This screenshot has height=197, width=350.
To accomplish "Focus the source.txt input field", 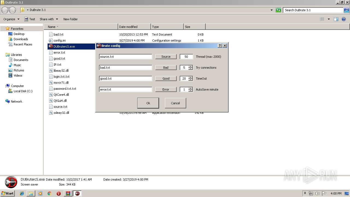I will pos(126,57).
